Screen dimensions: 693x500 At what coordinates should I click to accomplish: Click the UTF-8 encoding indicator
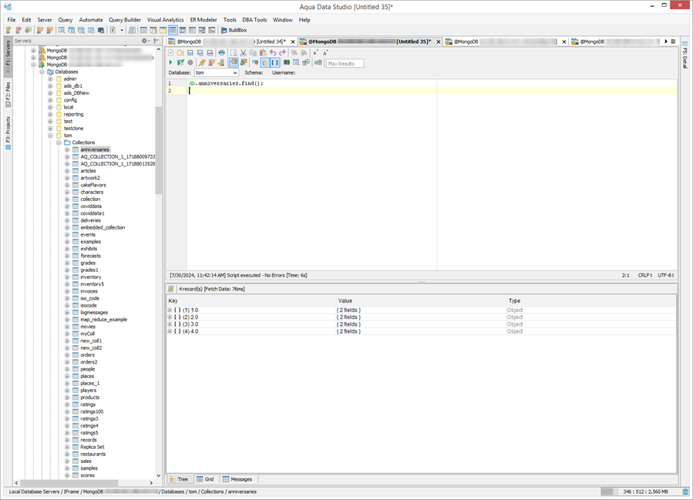pyautogui.click(x=665, y=275)
